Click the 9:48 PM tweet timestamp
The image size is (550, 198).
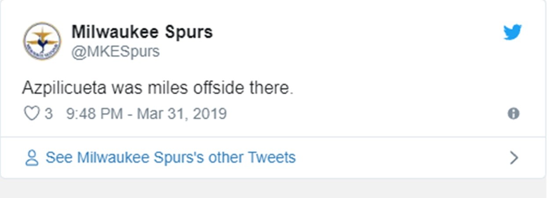[95, 114]
